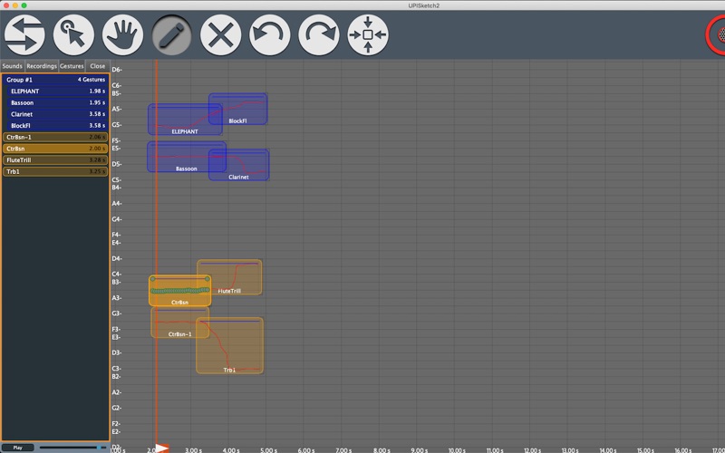Click the swap arrows toolbar icon
Screen dimensions: 725x453
24,34
